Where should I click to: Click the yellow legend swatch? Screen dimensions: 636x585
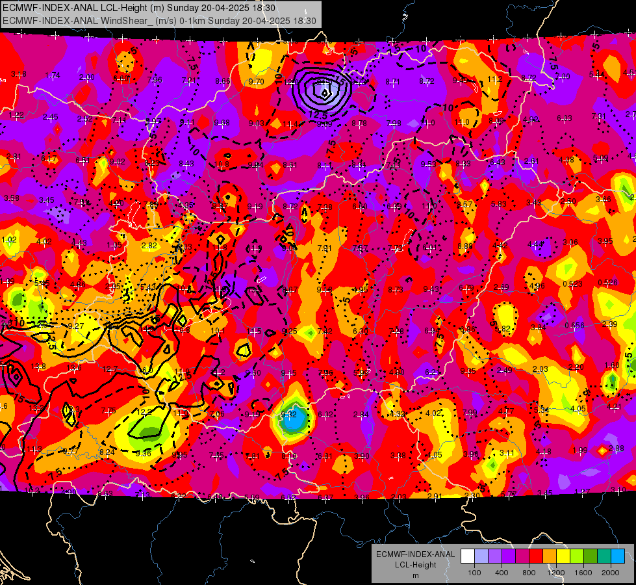tap(563, 556)
